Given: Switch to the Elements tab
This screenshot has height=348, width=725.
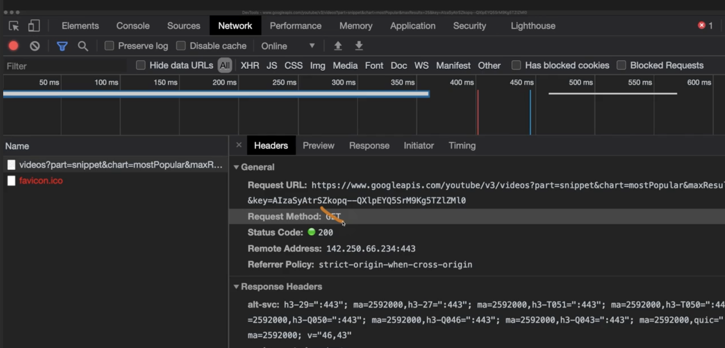Looking at the screenshot, I should (x=80, y=26).
